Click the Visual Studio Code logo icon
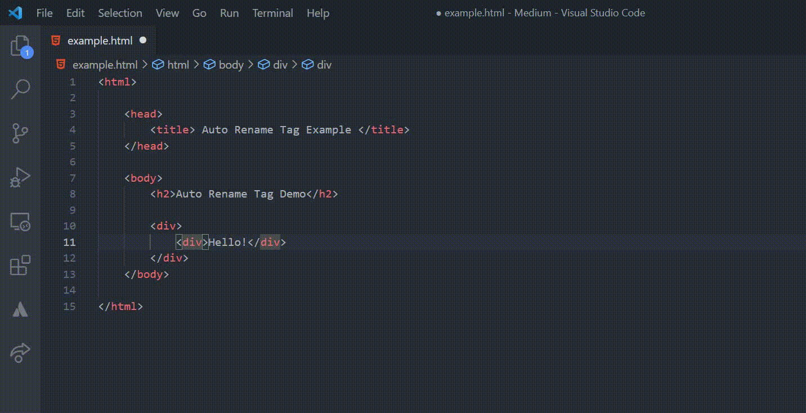806x413 pixels. point(15,12)
